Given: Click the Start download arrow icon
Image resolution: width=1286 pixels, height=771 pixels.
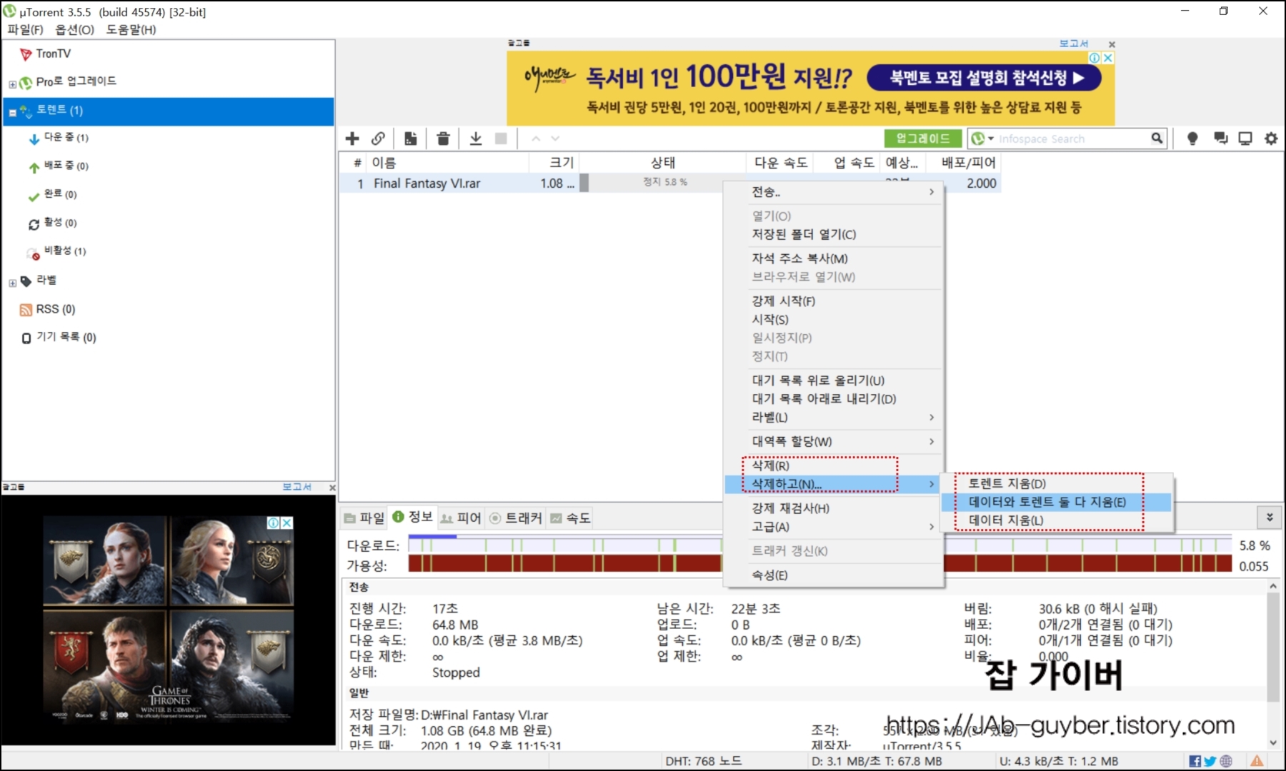Looking at the screenshot, I should 476,138.
